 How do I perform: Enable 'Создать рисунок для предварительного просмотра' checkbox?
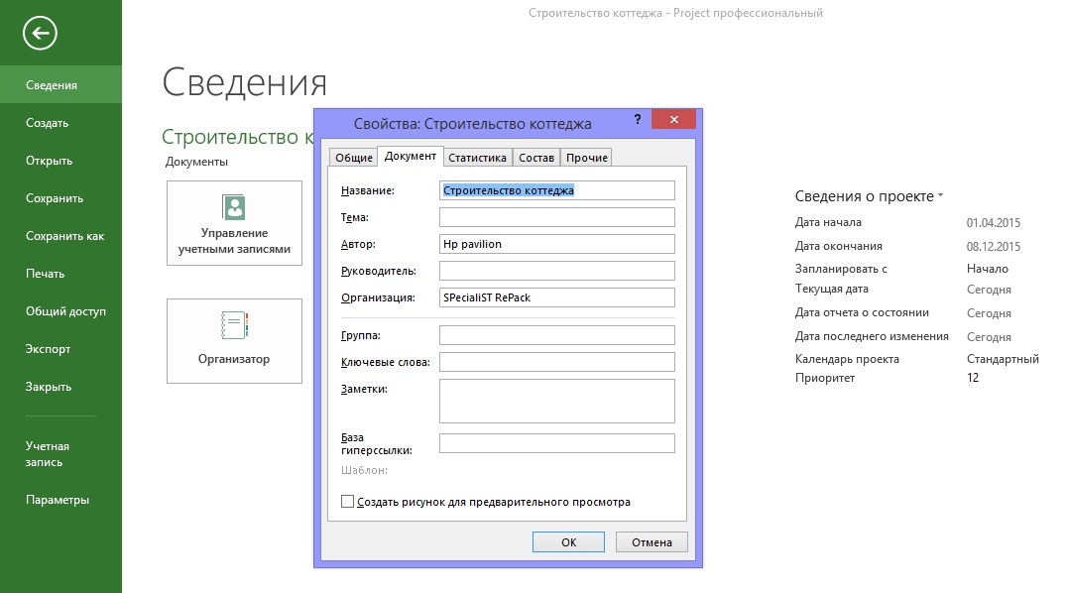(347, 502)
